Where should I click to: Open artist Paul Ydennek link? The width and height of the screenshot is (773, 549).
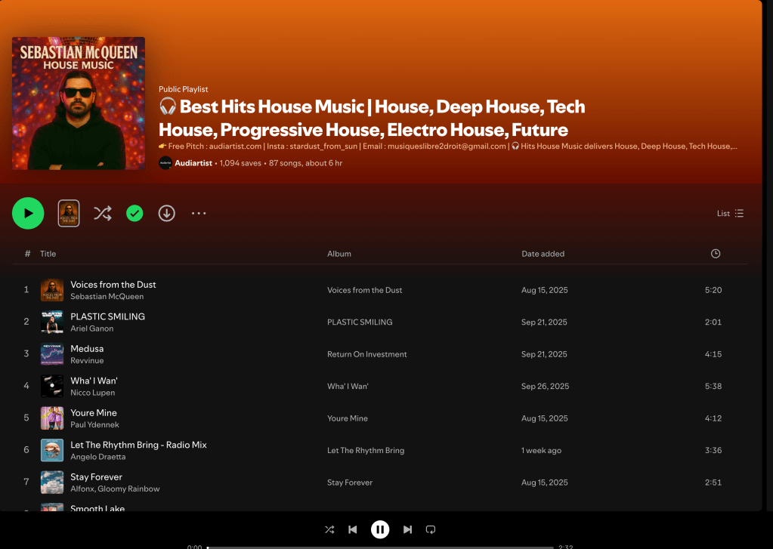tap(94, 425)
